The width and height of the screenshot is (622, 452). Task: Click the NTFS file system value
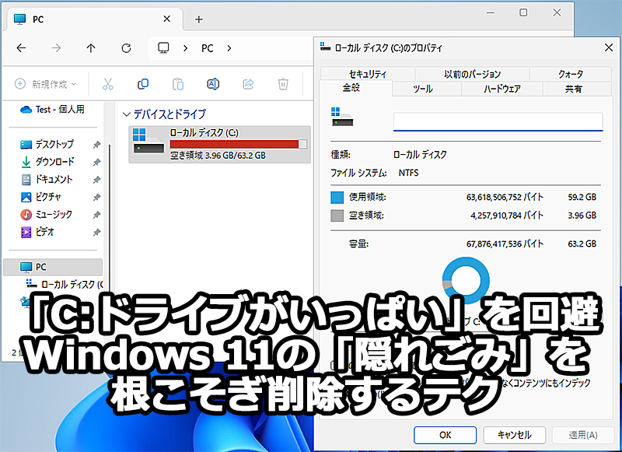tap(409, 173)
